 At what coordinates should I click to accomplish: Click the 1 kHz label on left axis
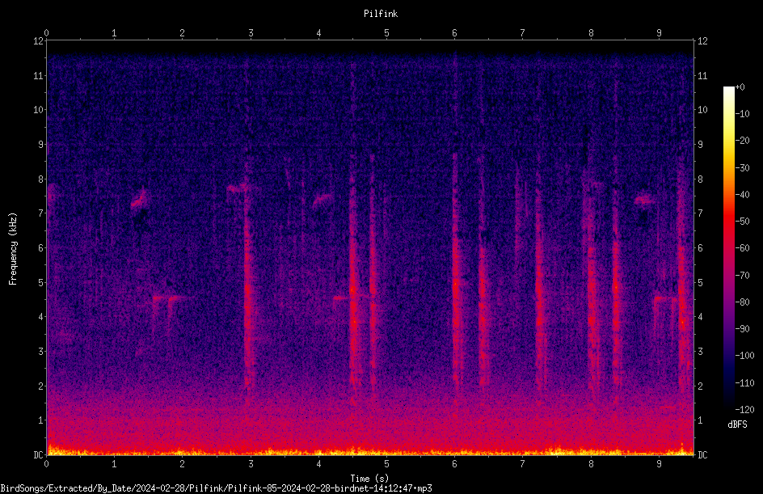(41, 420)
